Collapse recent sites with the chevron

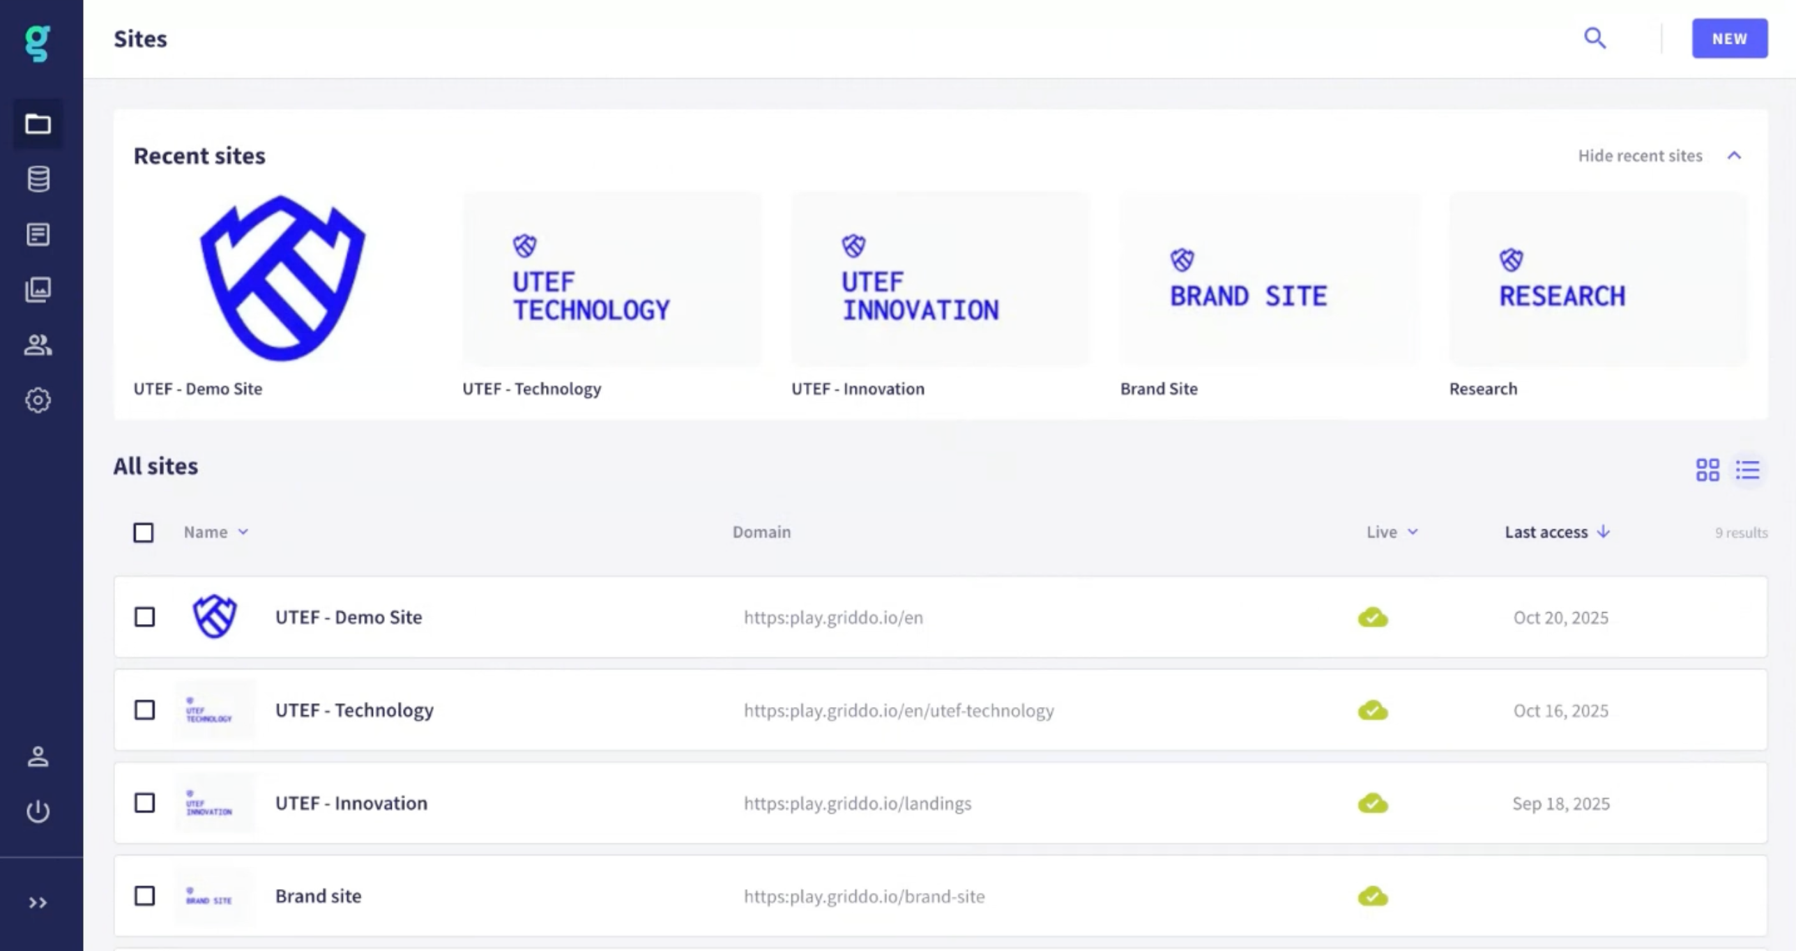click(1735, 155)
